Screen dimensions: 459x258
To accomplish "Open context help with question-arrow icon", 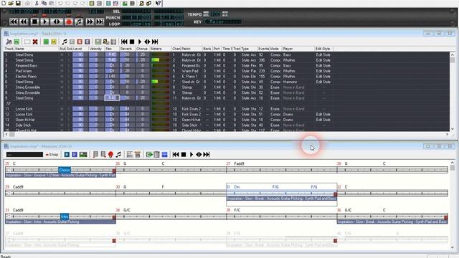I will point(158,3).
